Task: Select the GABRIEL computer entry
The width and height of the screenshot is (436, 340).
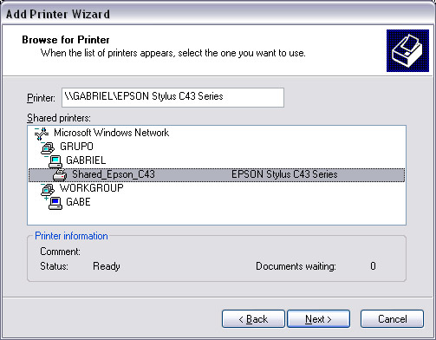Action: 86,160
